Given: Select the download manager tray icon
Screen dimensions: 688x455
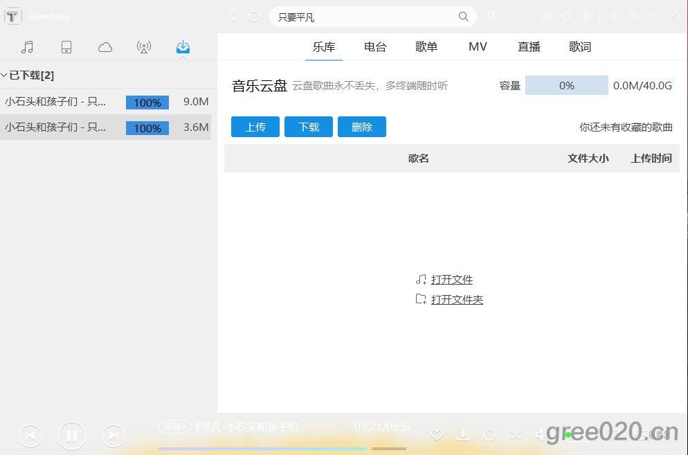Looking at the screenshot, I should (x=183, y=47).
